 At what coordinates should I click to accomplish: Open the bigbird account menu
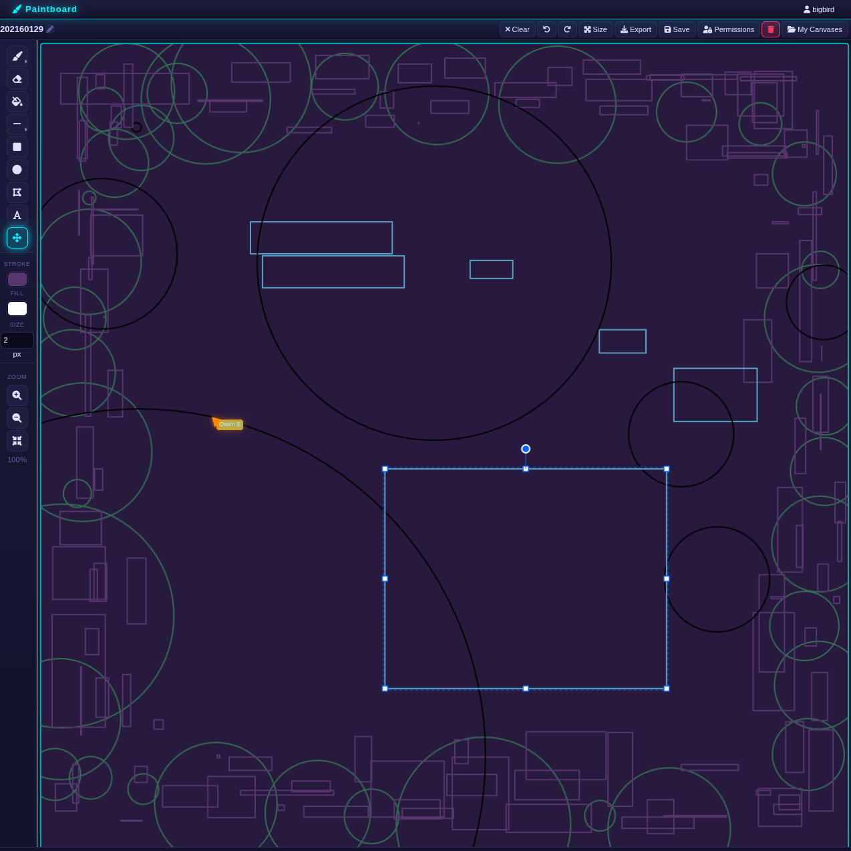pyautogui.click(x=818, y=9)
